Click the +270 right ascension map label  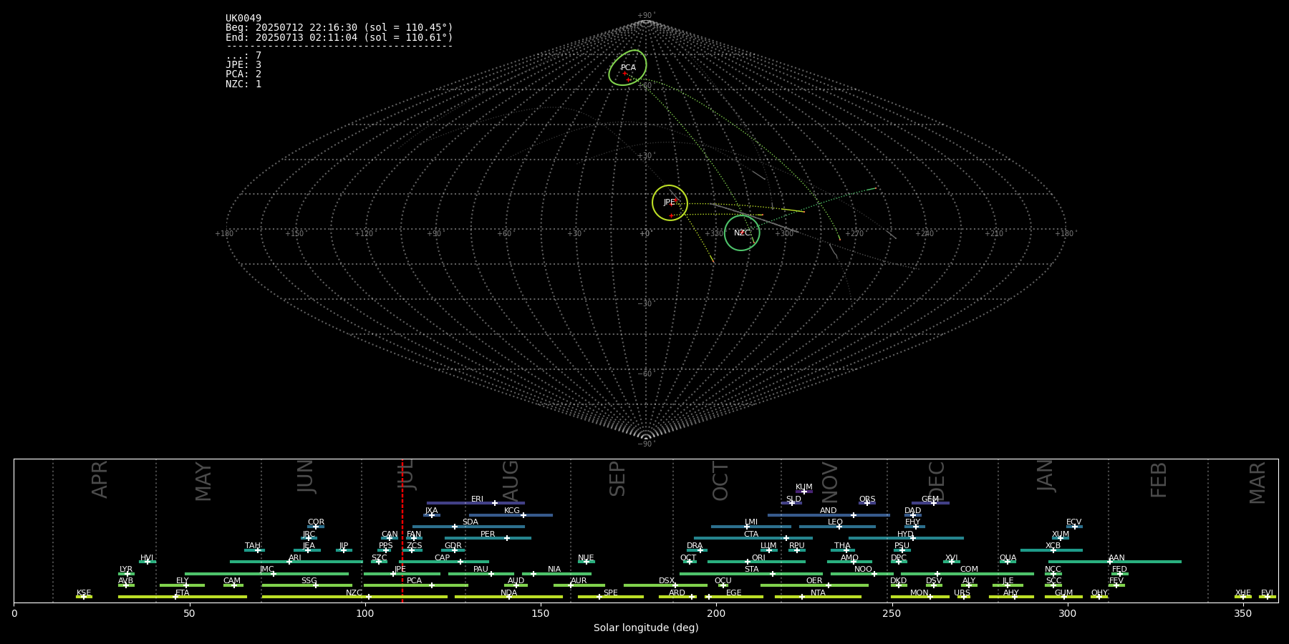pos(854,233)
